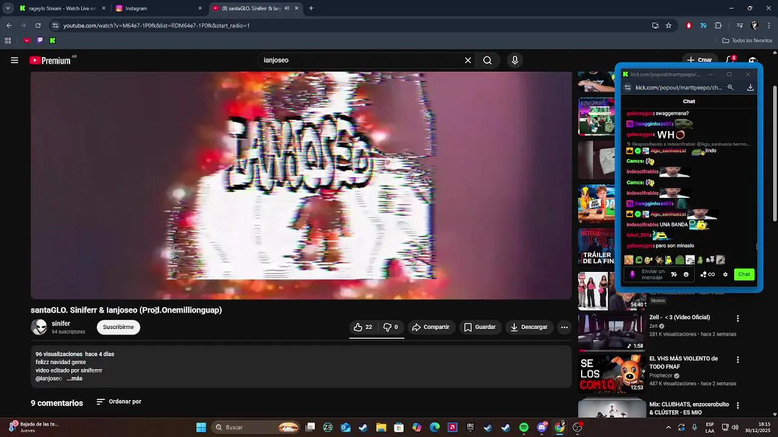Start voice search with the microphone

515,60
